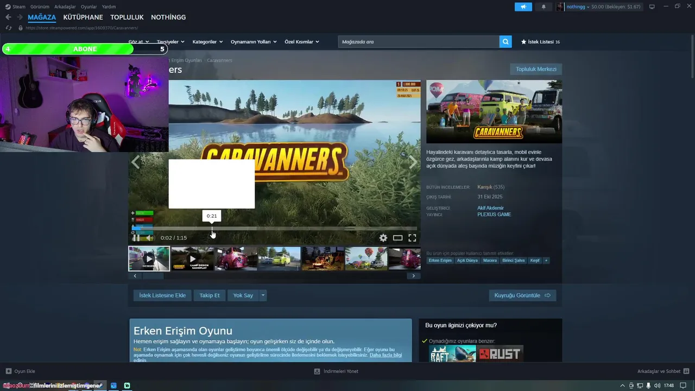Open announcements megaphone button
695x391 pixels.
point(523,7)
